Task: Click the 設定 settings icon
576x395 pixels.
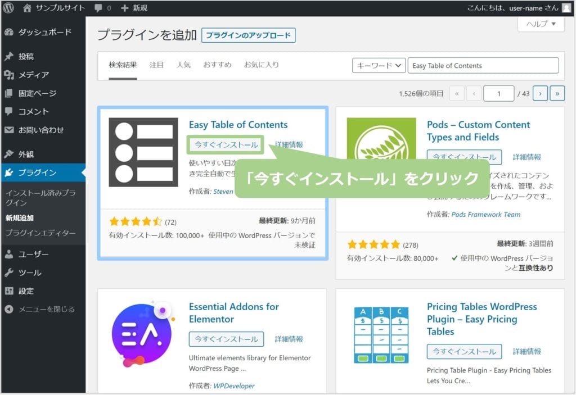Action: pyautogui.click(x=9, y=290)
